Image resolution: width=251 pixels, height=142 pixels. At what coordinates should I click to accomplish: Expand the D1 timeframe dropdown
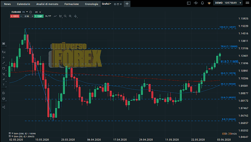click(x=37, y=11)
